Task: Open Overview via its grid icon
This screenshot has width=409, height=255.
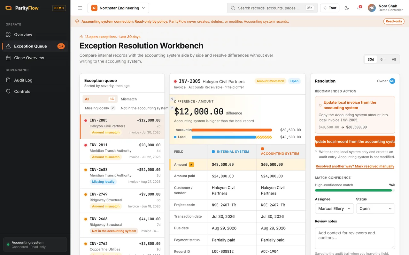Action: 8,34
